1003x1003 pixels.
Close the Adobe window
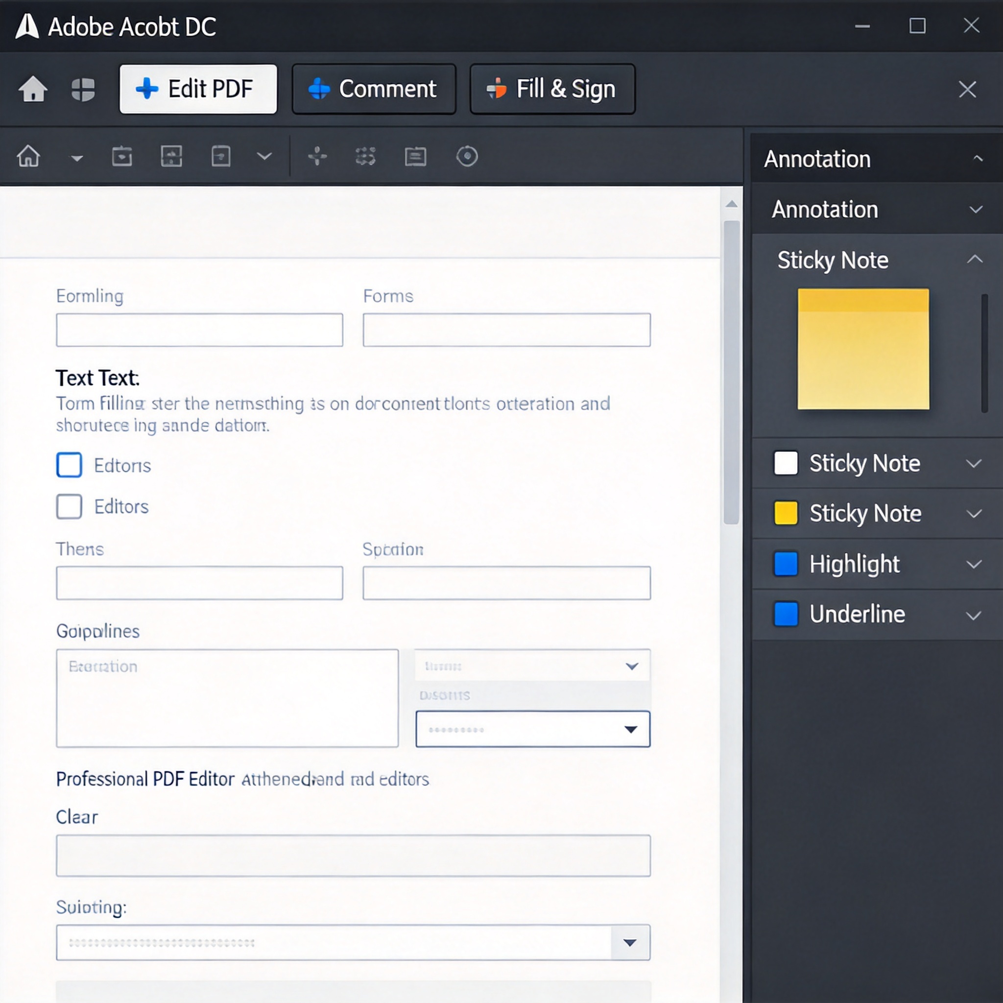coord(971,25)
